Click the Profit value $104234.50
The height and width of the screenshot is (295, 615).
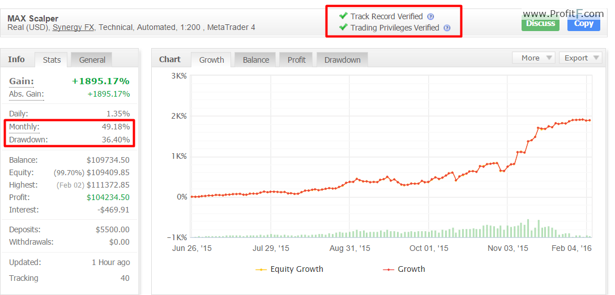(x=108, y=197)
